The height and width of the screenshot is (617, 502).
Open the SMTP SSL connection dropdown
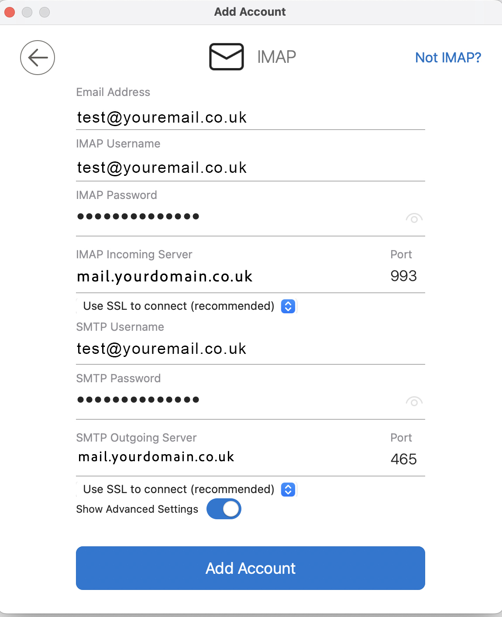(288, 490)
